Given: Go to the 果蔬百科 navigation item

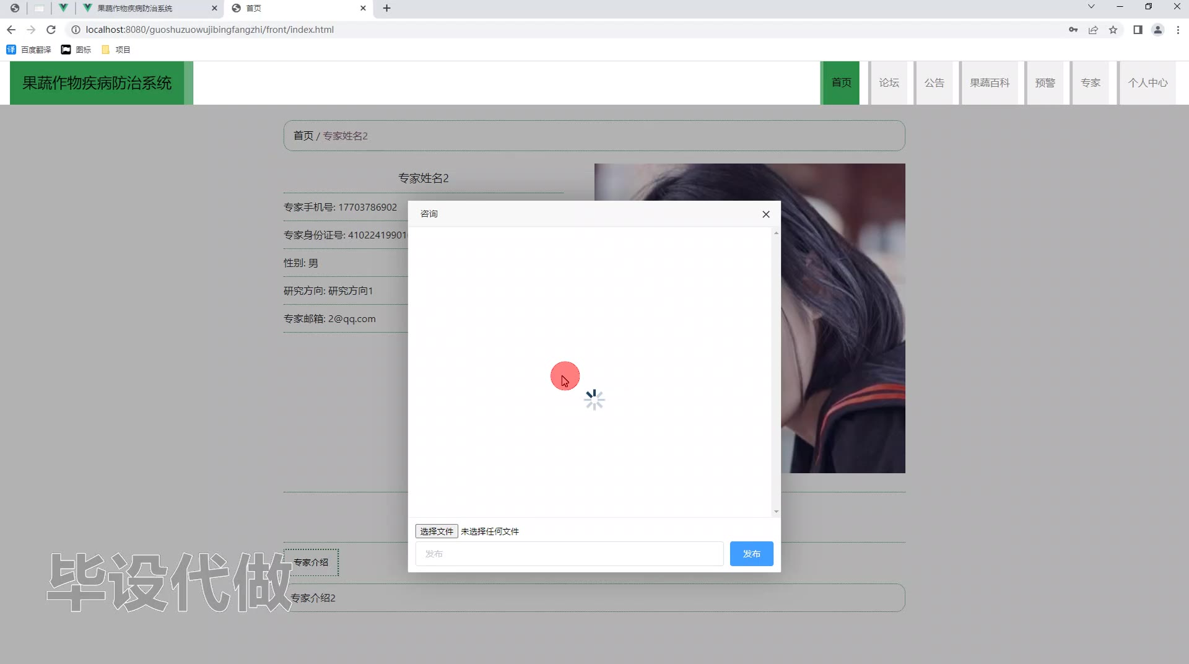Looking at the screenshot, I should [x=989, y=83].
